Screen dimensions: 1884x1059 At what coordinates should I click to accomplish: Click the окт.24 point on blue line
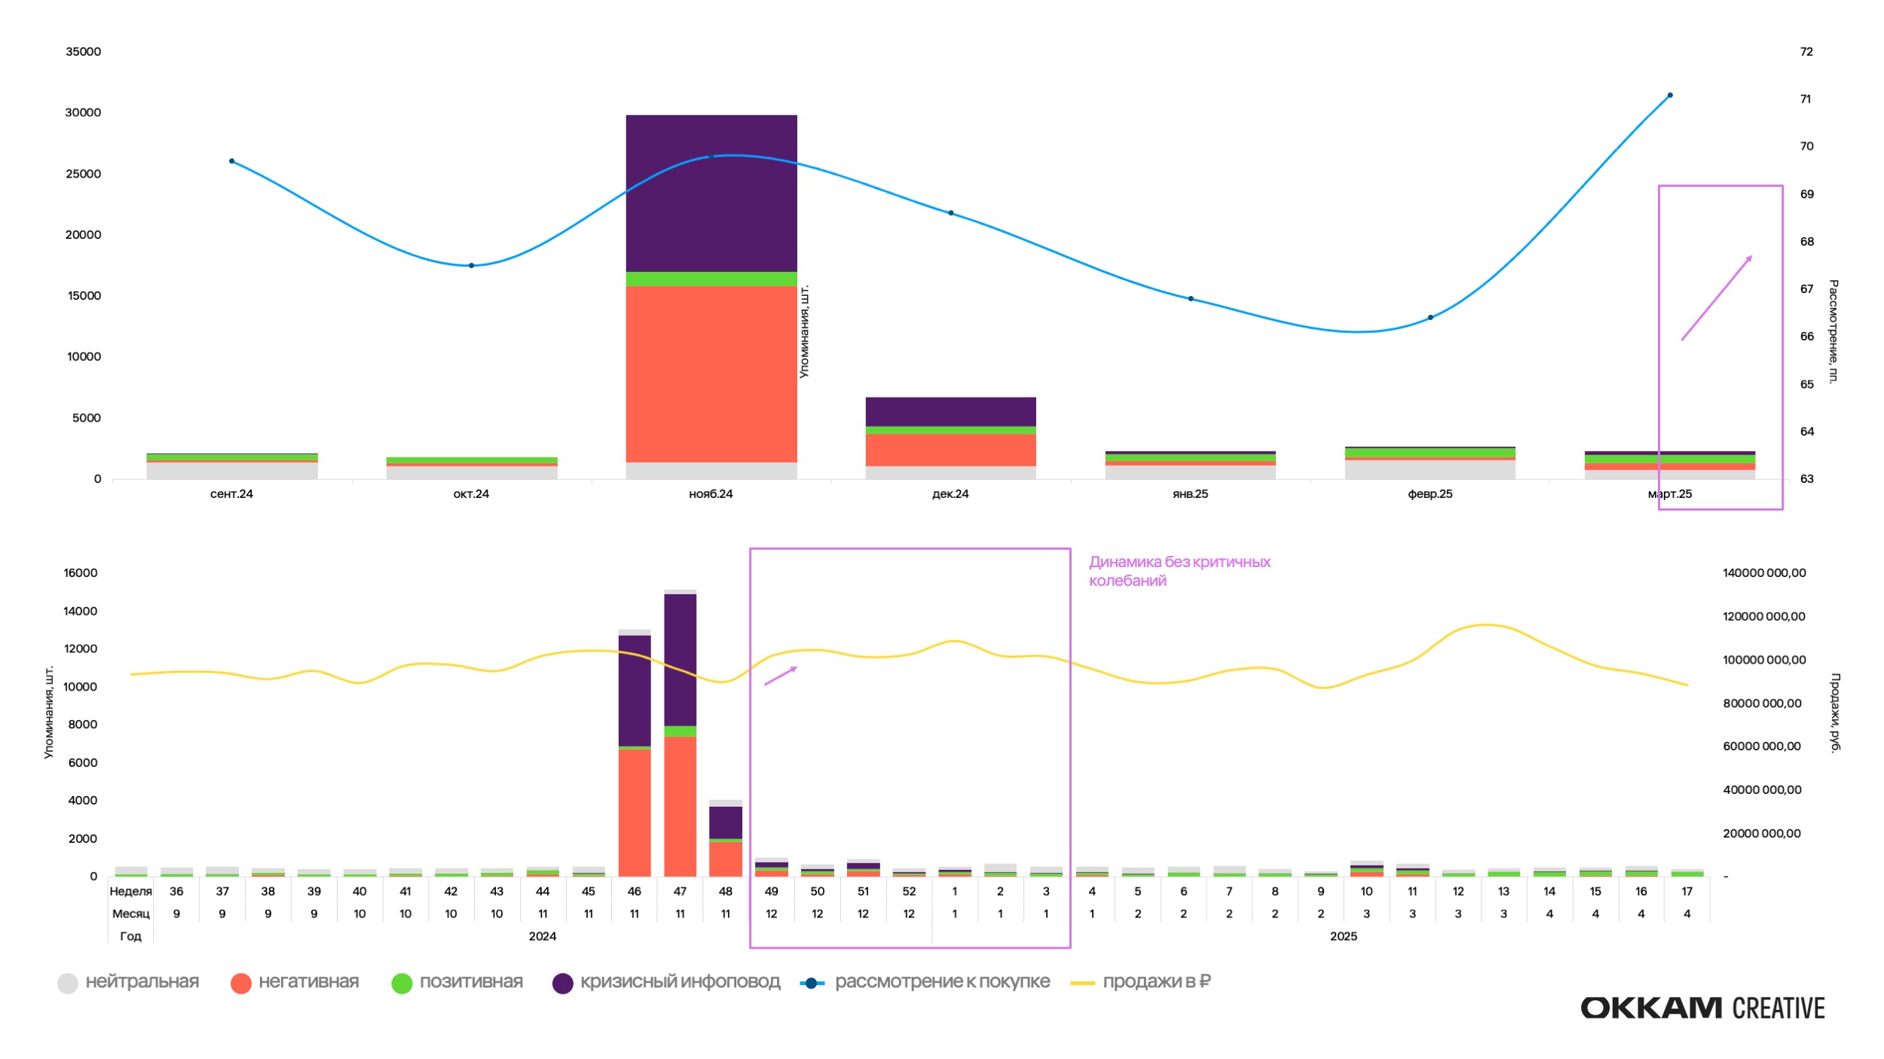[x=471, y=266]
